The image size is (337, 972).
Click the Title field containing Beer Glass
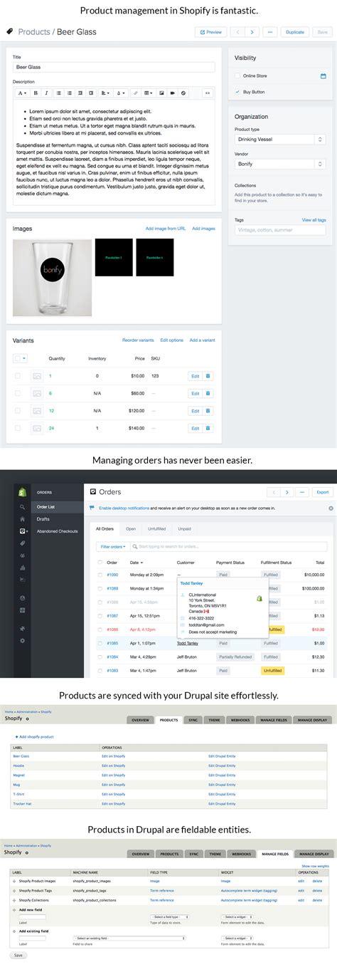[114, 67]
